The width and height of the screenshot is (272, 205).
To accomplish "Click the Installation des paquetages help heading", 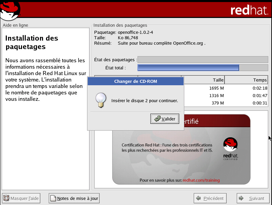I will coord(32,42).
